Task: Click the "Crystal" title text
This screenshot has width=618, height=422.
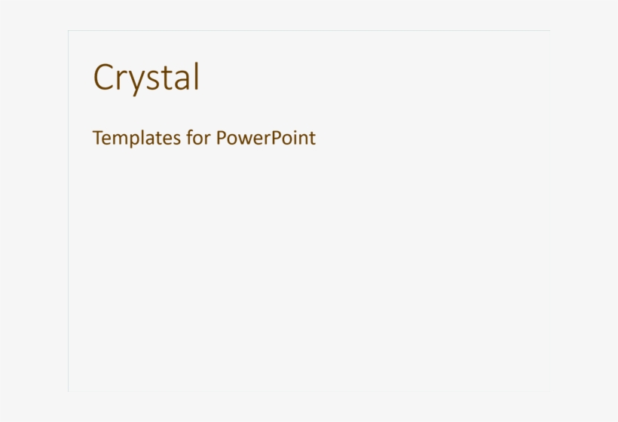Action: click(146, 78)
